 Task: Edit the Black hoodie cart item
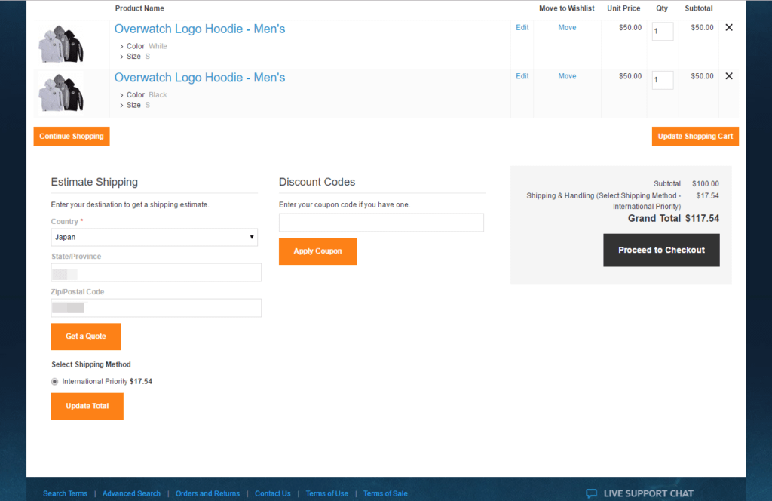522,76
